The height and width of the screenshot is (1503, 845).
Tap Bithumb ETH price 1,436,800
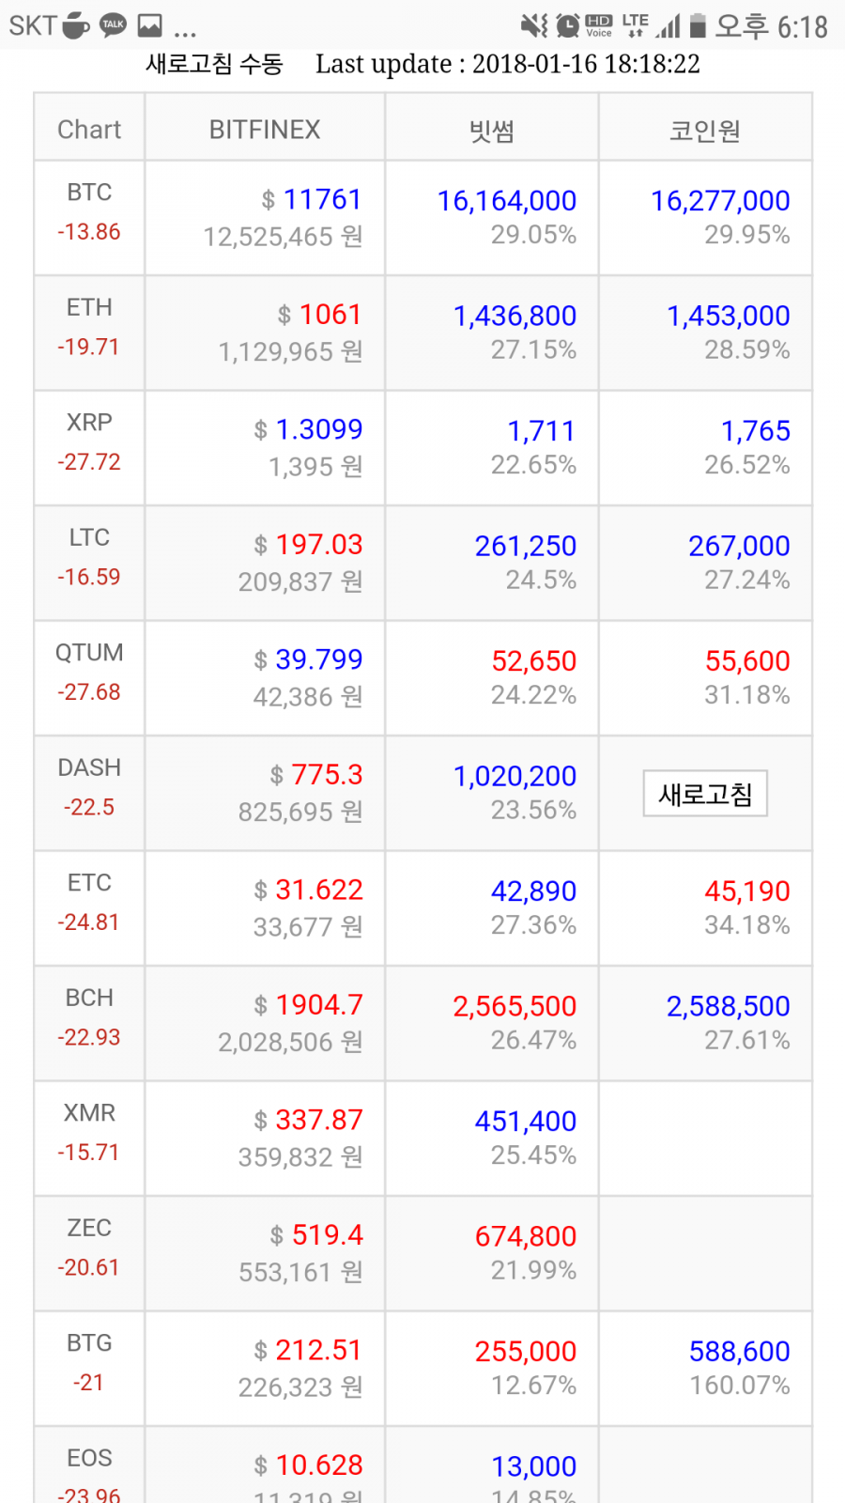point(515,316)
